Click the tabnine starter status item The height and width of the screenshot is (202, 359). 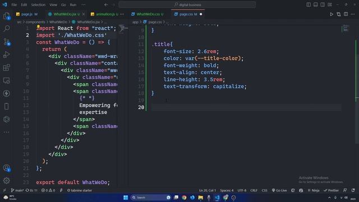pos(80,190)
